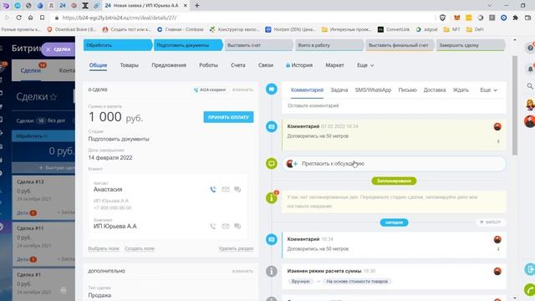Click Выбрать поле link
The width and height of the screenshot is (535, 301).
point(104,248)
